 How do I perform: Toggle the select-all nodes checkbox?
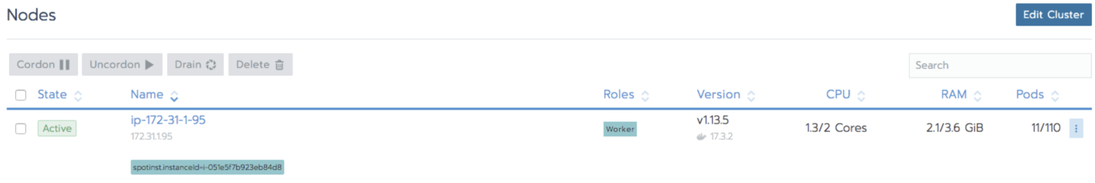[21, 95]
